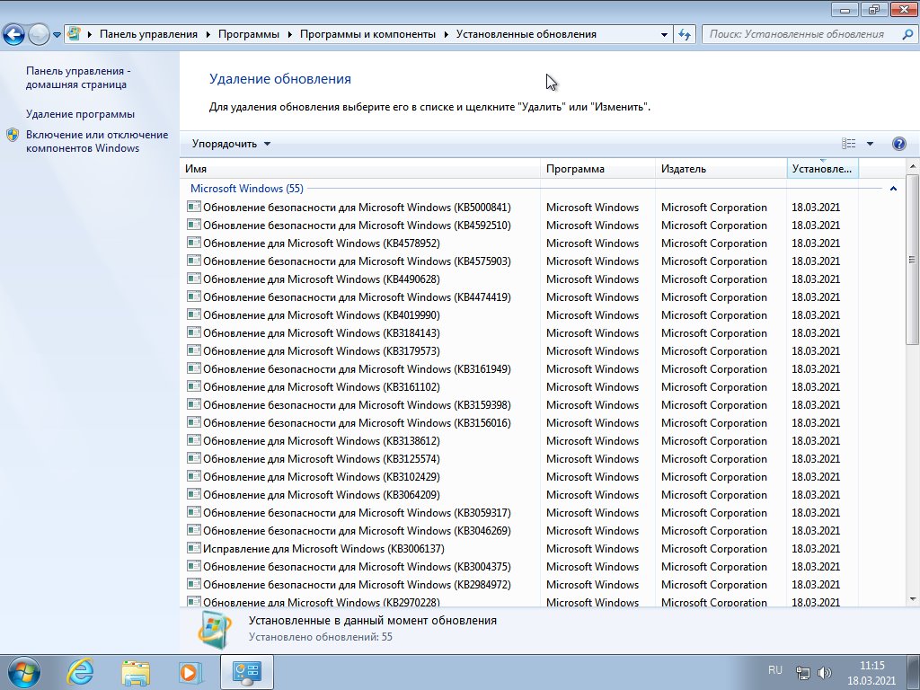Viewport: 920px width, 690px height.
Task: Open the 'Удаление программы' link
Action: click(80, 114)
